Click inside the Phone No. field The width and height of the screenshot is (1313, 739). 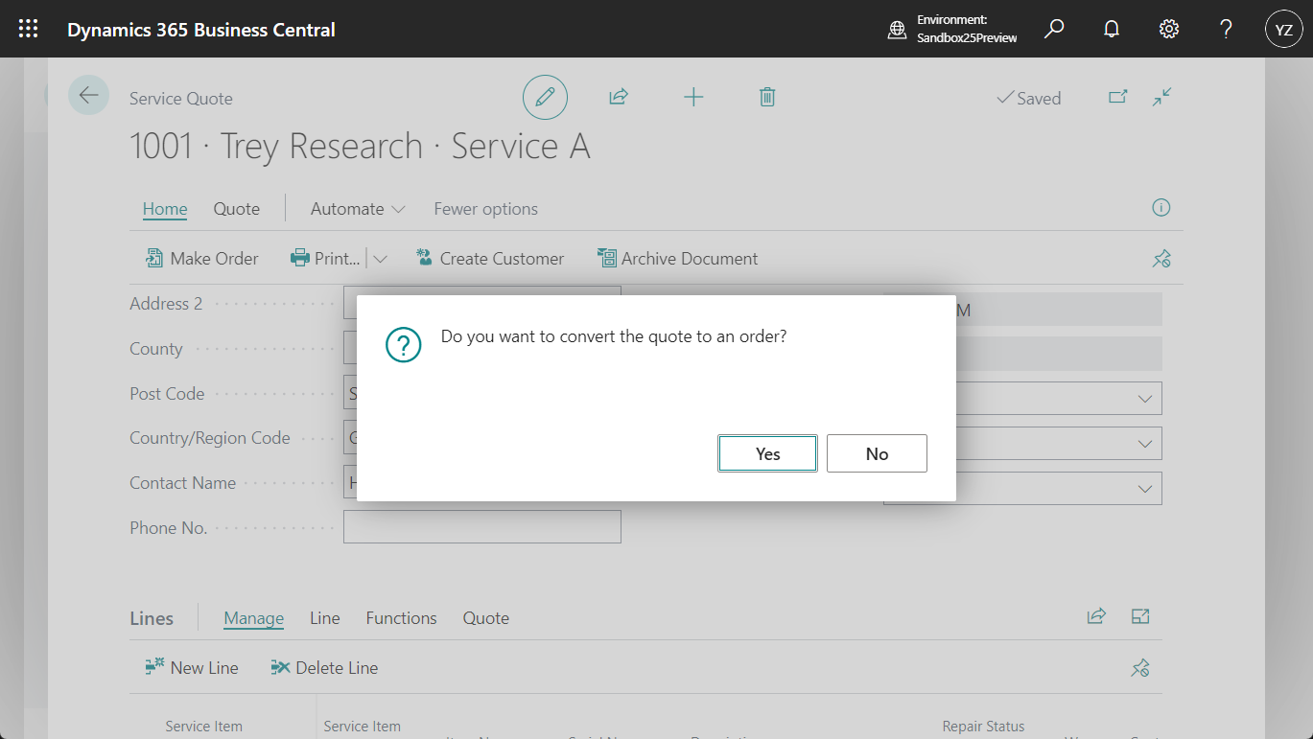click(x=481, y=525)
